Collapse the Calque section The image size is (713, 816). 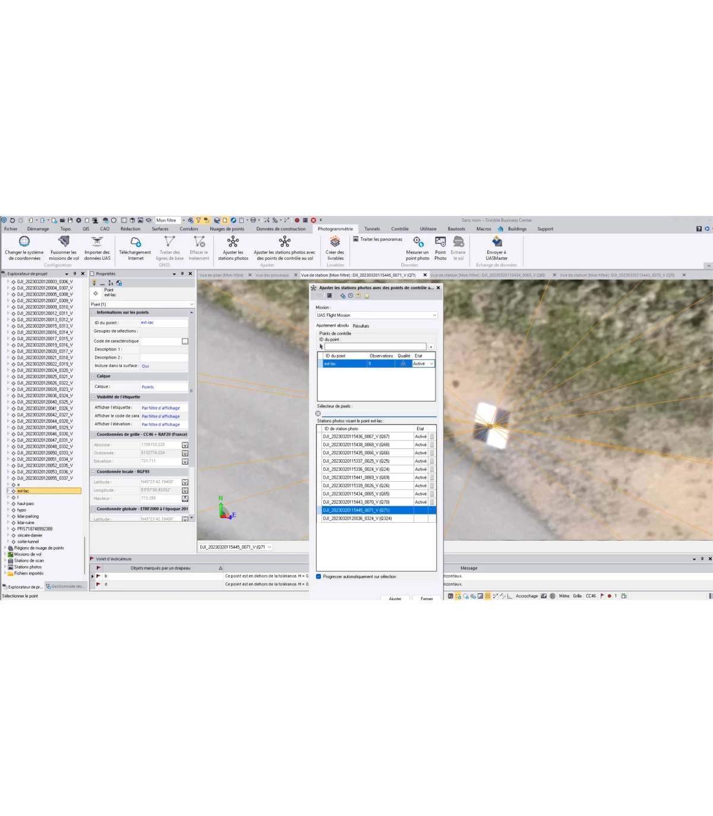(93, 376)
